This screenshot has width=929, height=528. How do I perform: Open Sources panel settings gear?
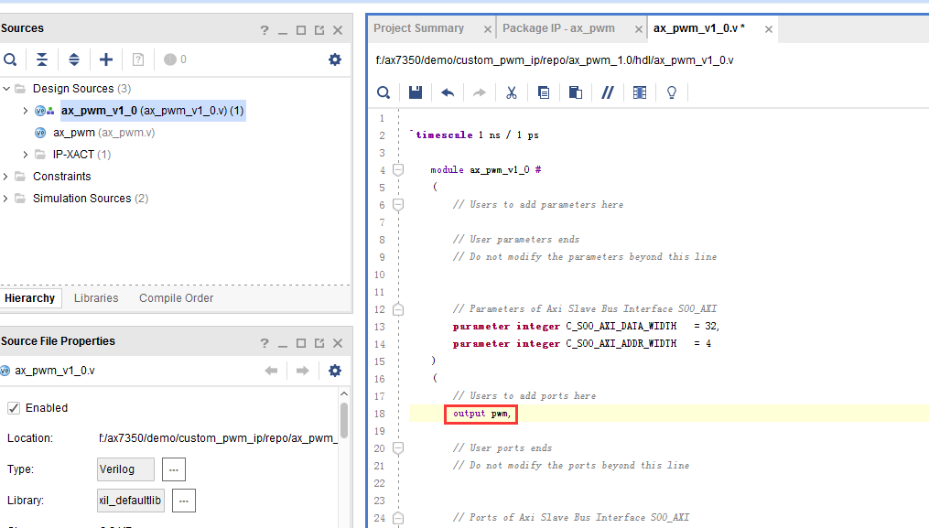(335, 59)
